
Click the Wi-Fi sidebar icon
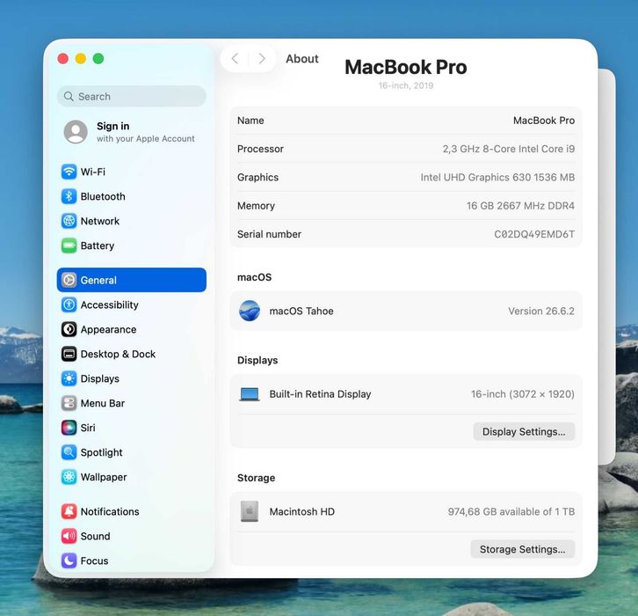[69, 172]
